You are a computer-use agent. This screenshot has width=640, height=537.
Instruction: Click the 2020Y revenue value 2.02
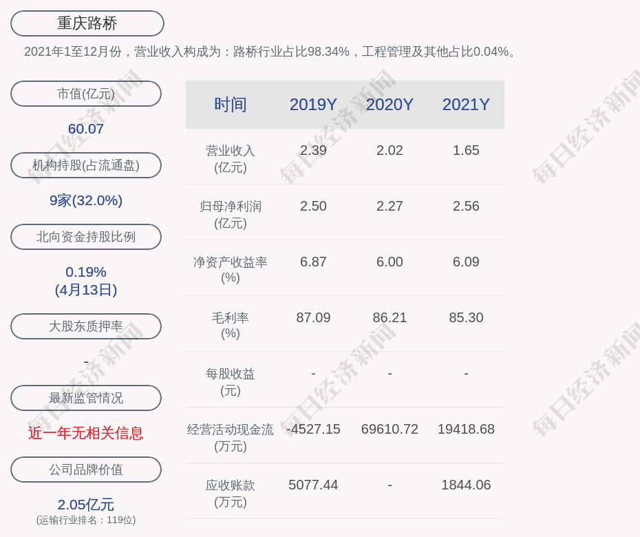[390, 150]
